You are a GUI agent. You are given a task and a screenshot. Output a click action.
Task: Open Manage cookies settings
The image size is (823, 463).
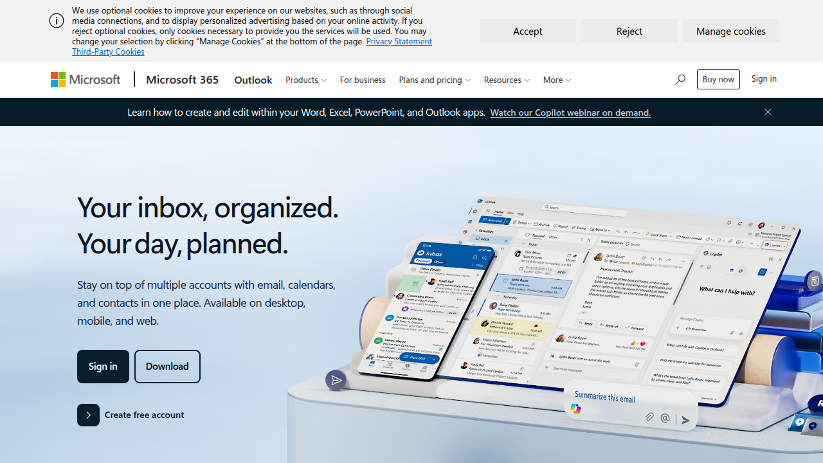[x=730, y=31]
